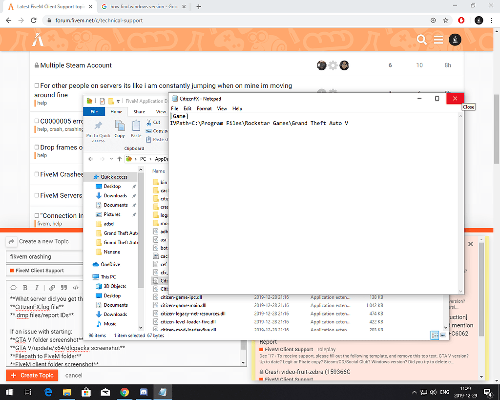Open Notepad Format menu

[x=204, y=108]
